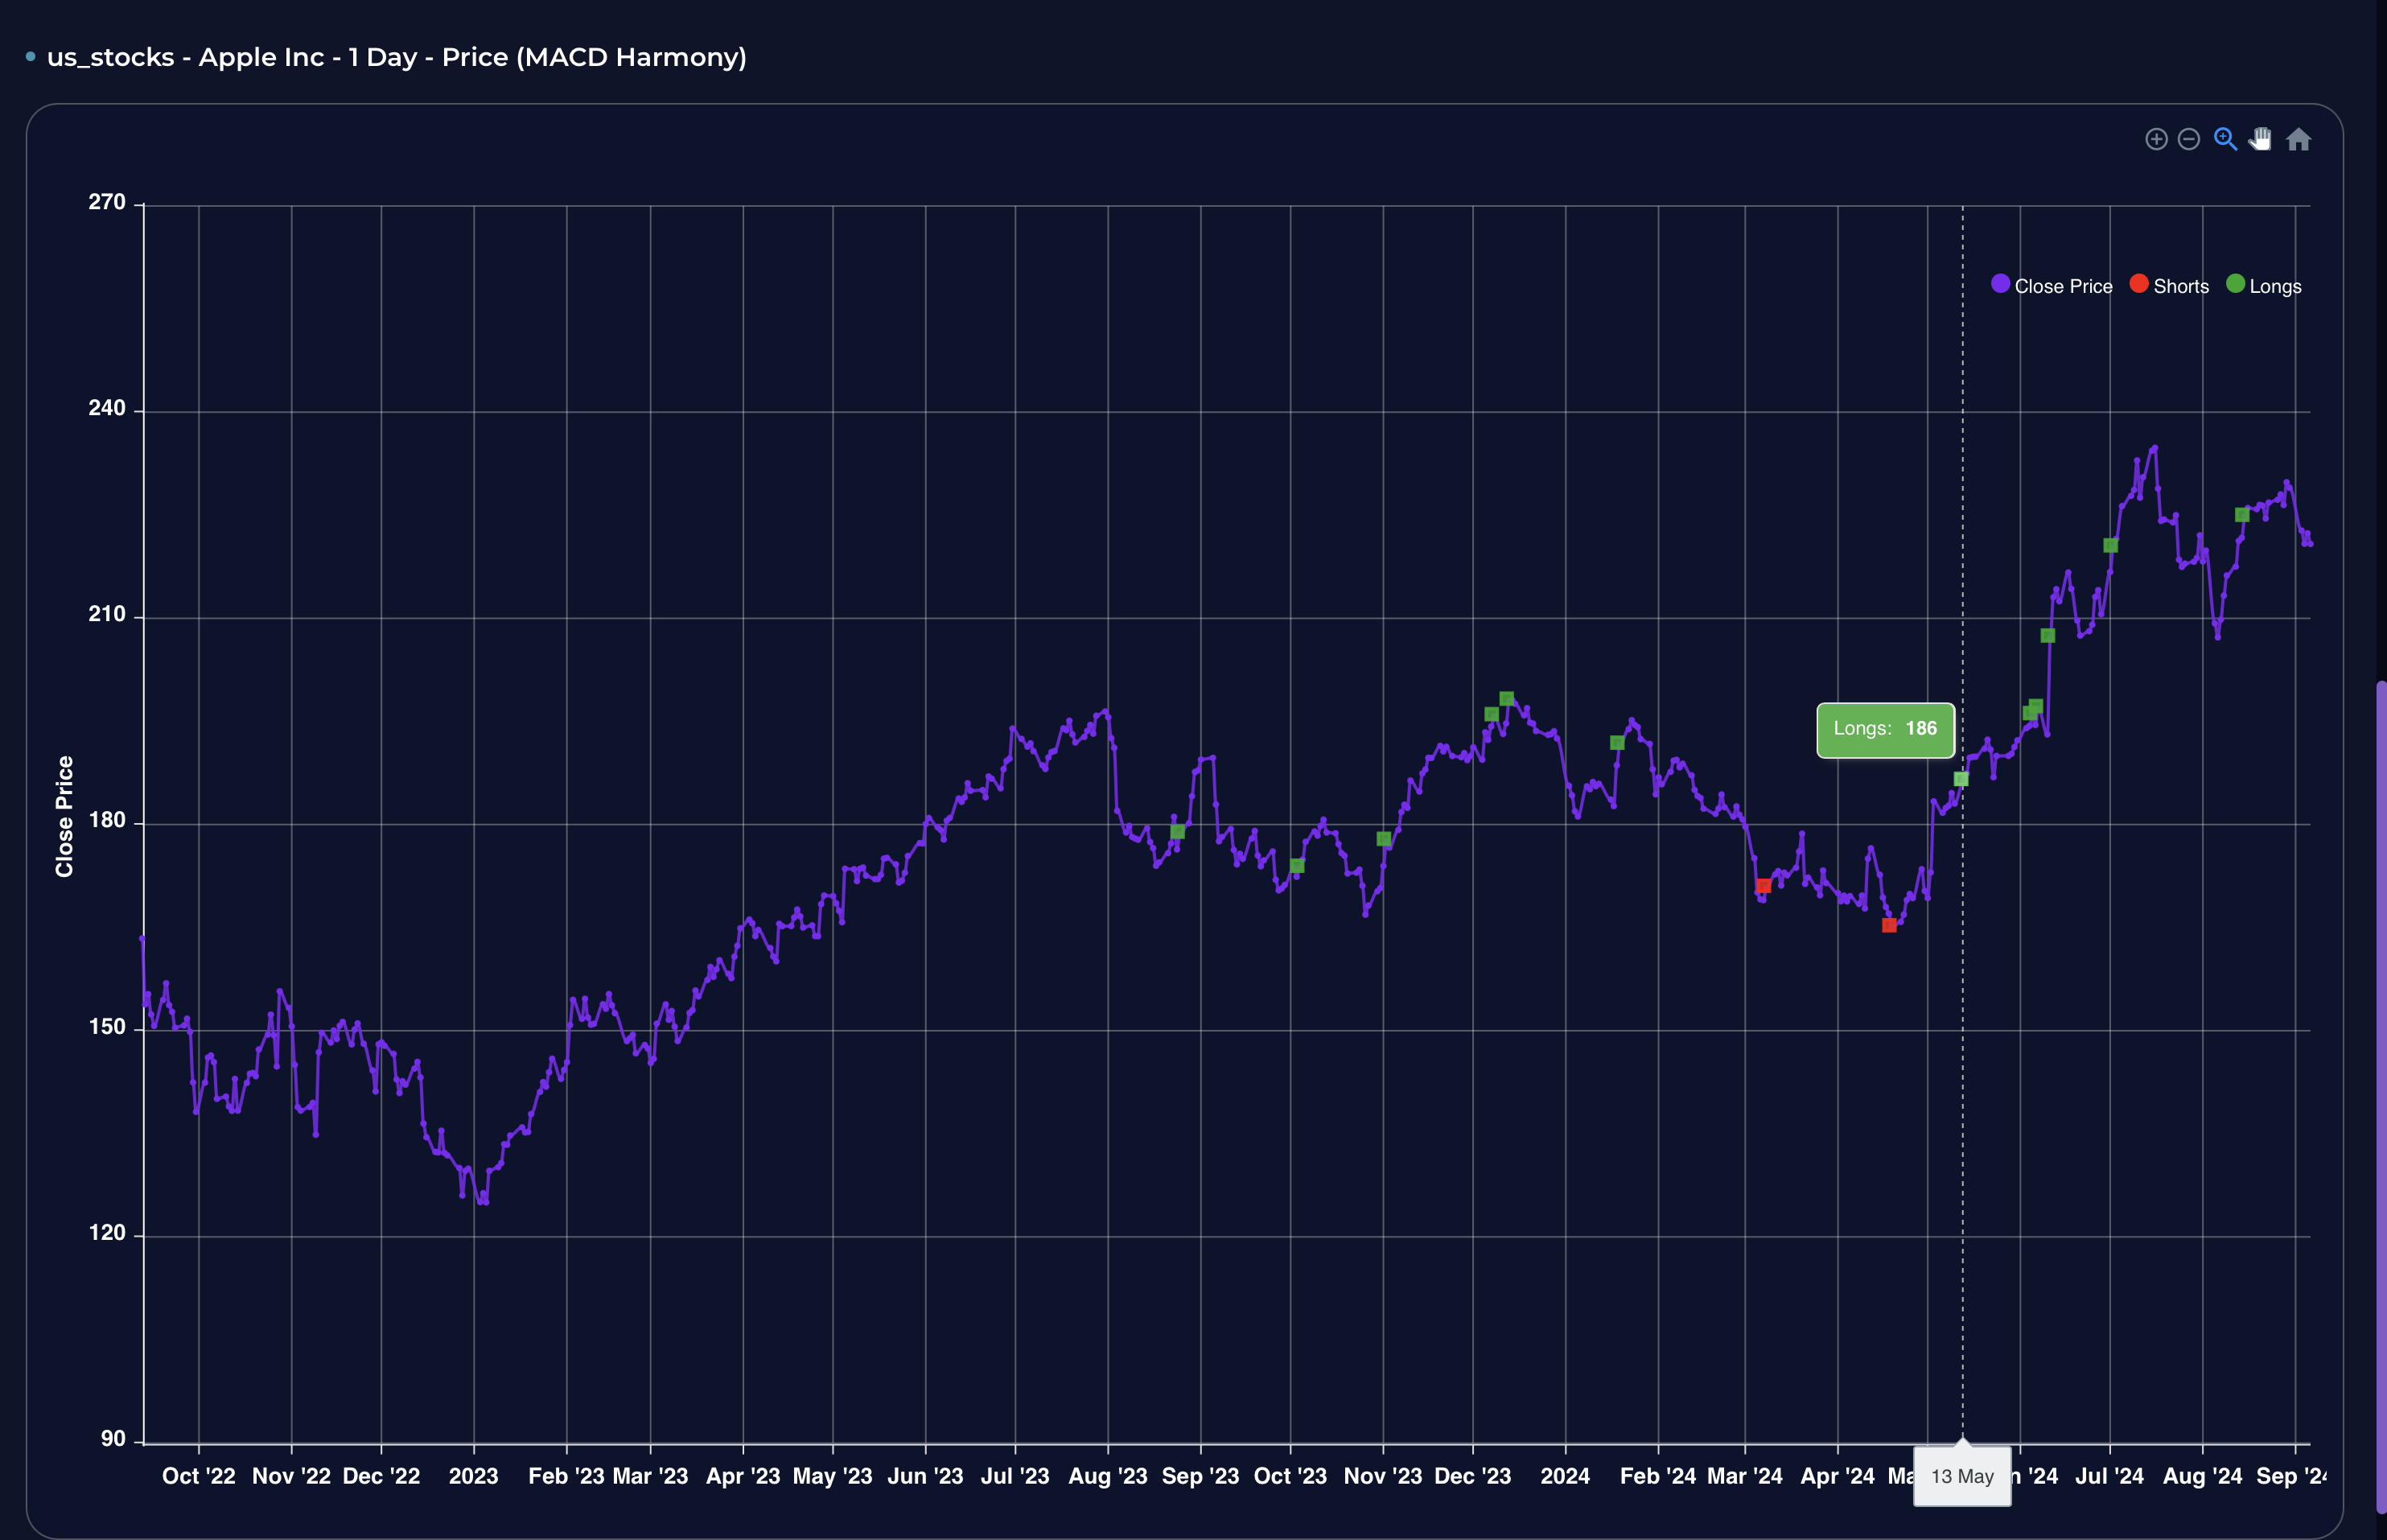Click the 'Nov '23' x-axis label

coord(1384,1476)
